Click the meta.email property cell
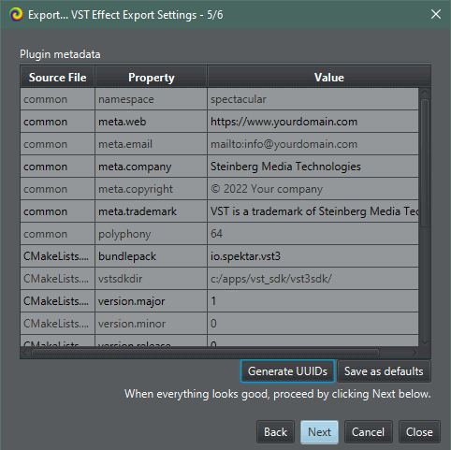 point(152,144)
